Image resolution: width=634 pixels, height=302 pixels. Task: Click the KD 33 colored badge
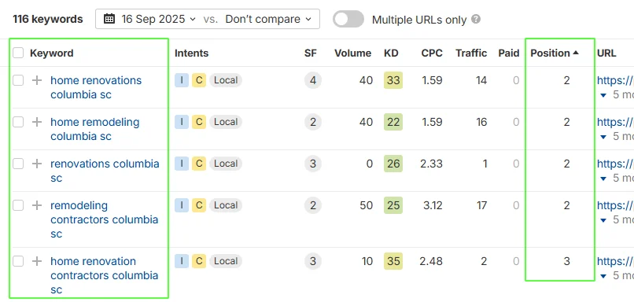point(393,80)
